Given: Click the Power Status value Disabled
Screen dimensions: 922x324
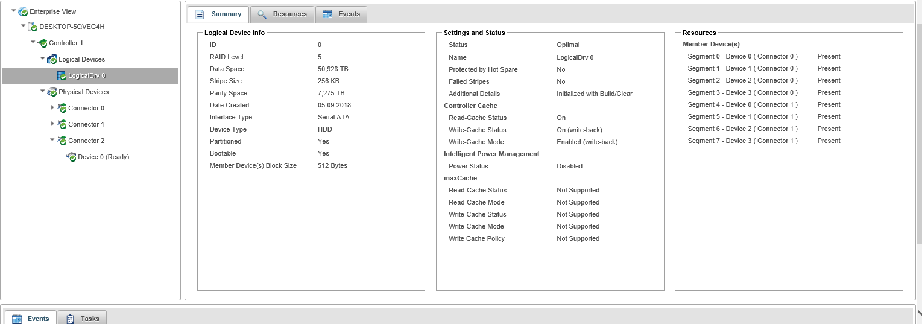Looking at the screenshot, I should click(x=569, y=166).
